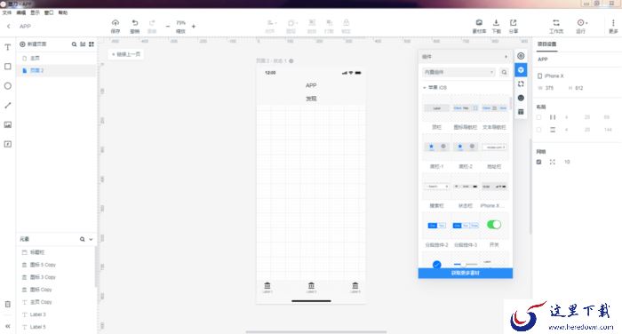Toggle the green switch component
The height and width of the screenshot is (334, 622).
pos(494,225)
